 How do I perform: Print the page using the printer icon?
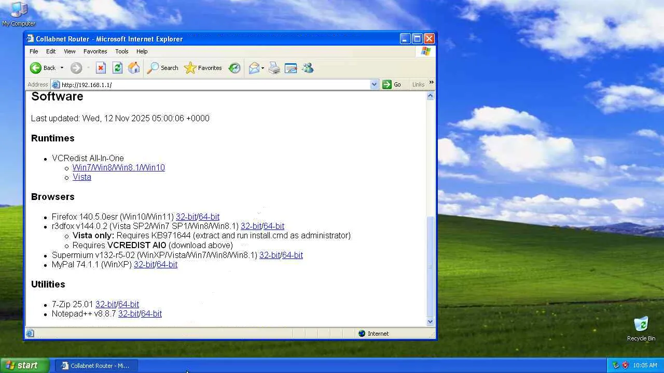click(274, 68)
